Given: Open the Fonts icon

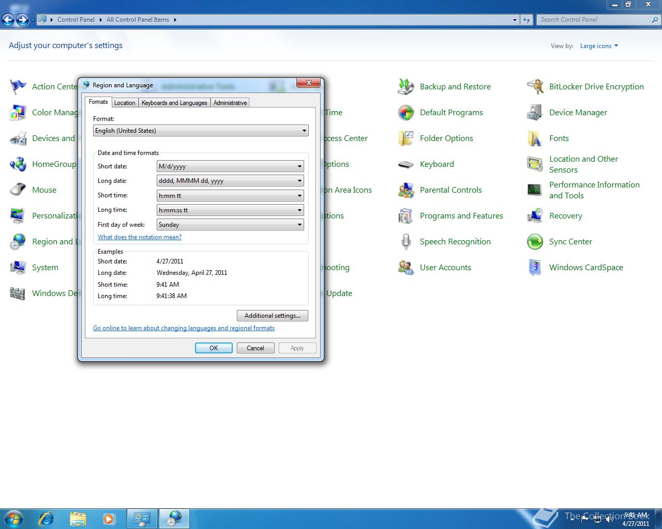Looking at the screenshot, I should coord(535,138).
